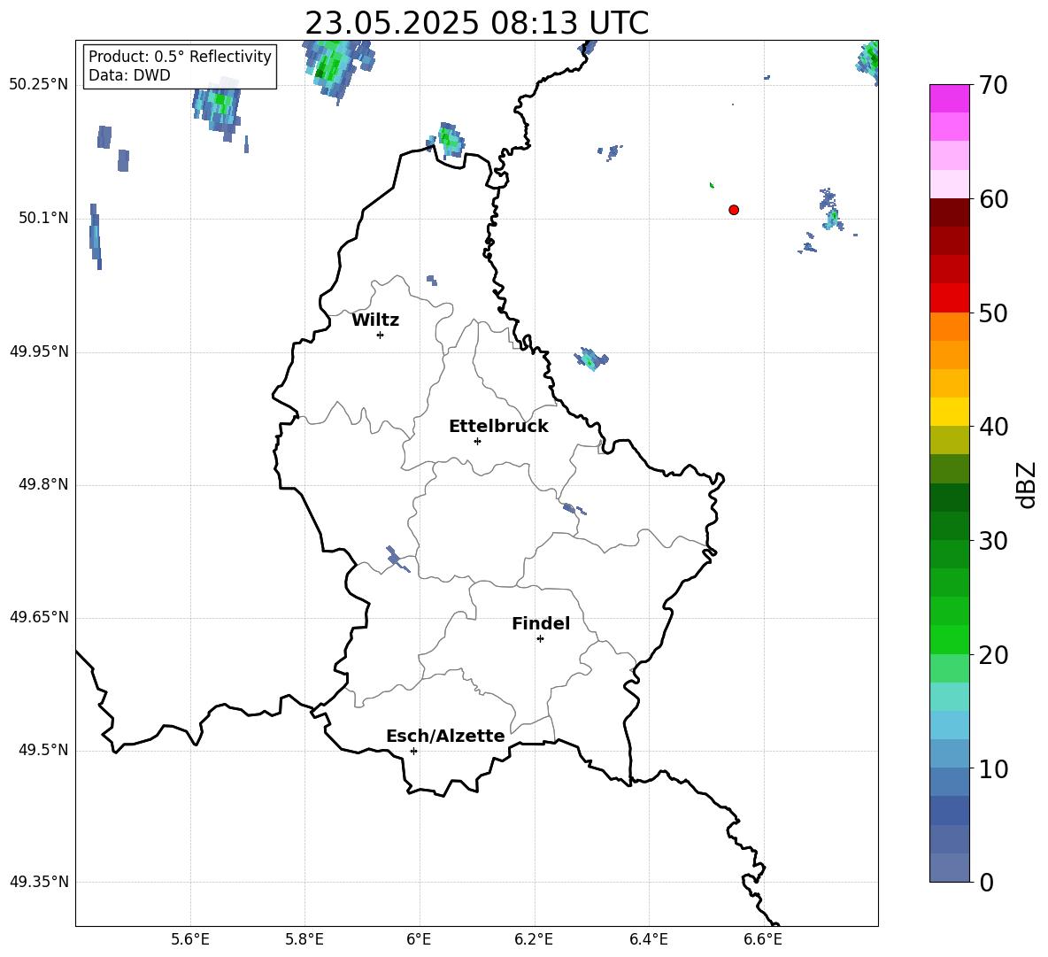Screen dimensions: 1048x957
Task: Click the radar echo on Luxembourg's northern border
Action: point(448,140)
